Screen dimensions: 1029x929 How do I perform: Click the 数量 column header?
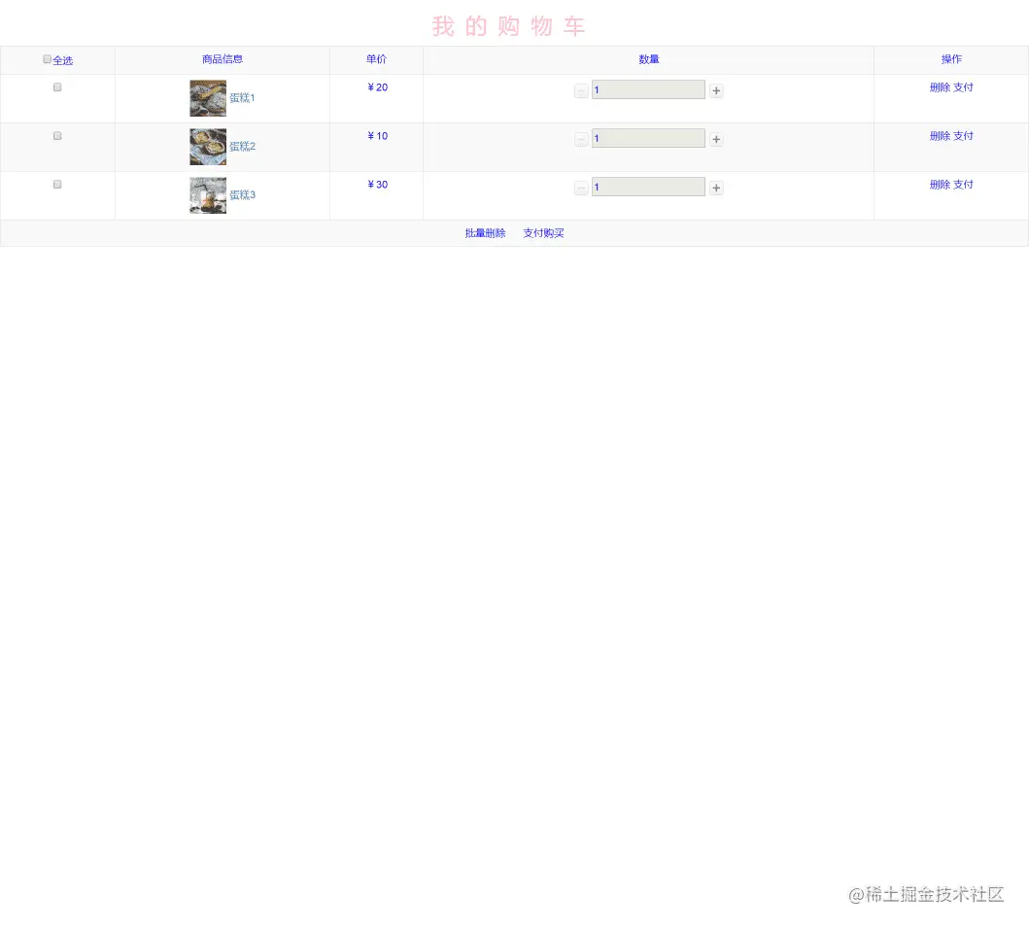click(x=649, y=59)
